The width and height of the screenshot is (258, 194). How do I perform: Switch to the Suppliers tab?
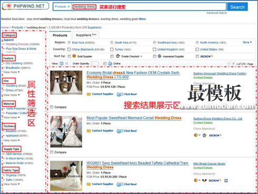(x=86, y=35)
